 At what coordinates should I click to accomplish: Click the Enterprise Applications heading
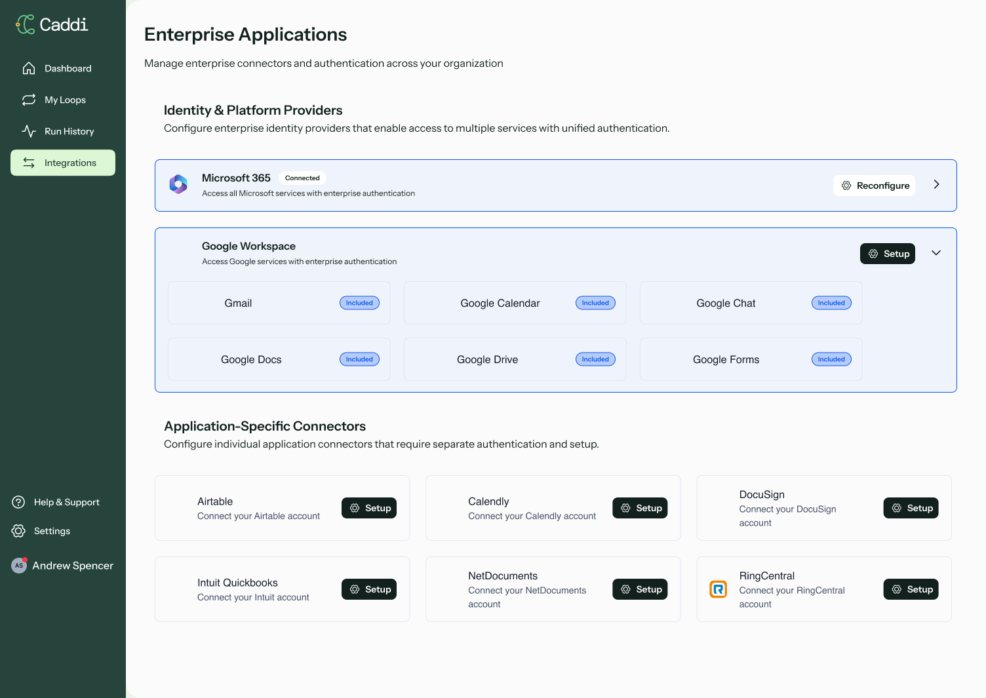(x=245, y=34)
